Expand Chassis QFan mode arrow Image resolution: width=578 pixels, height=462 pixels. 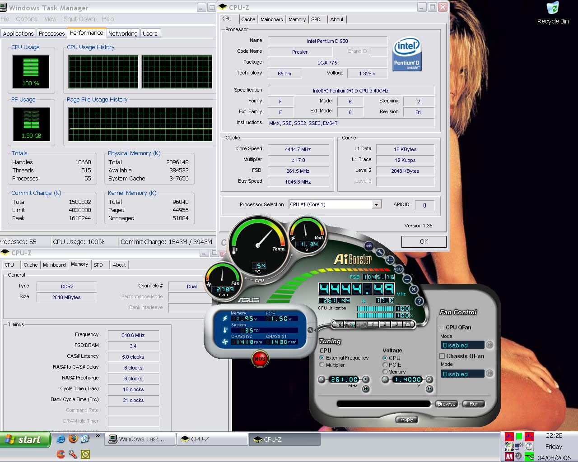[x=489, y=374]
